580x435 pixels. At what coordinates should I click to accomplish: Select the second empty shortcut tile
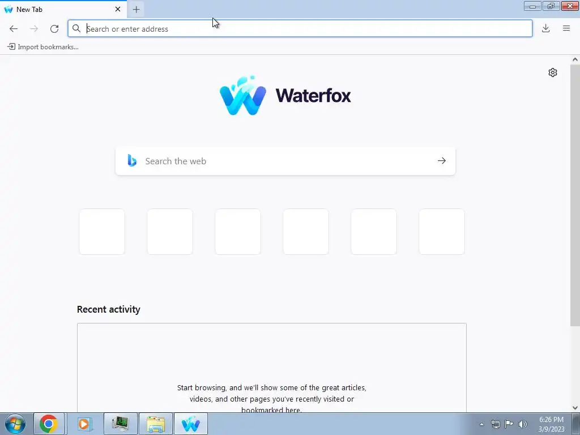coord(170,232)
